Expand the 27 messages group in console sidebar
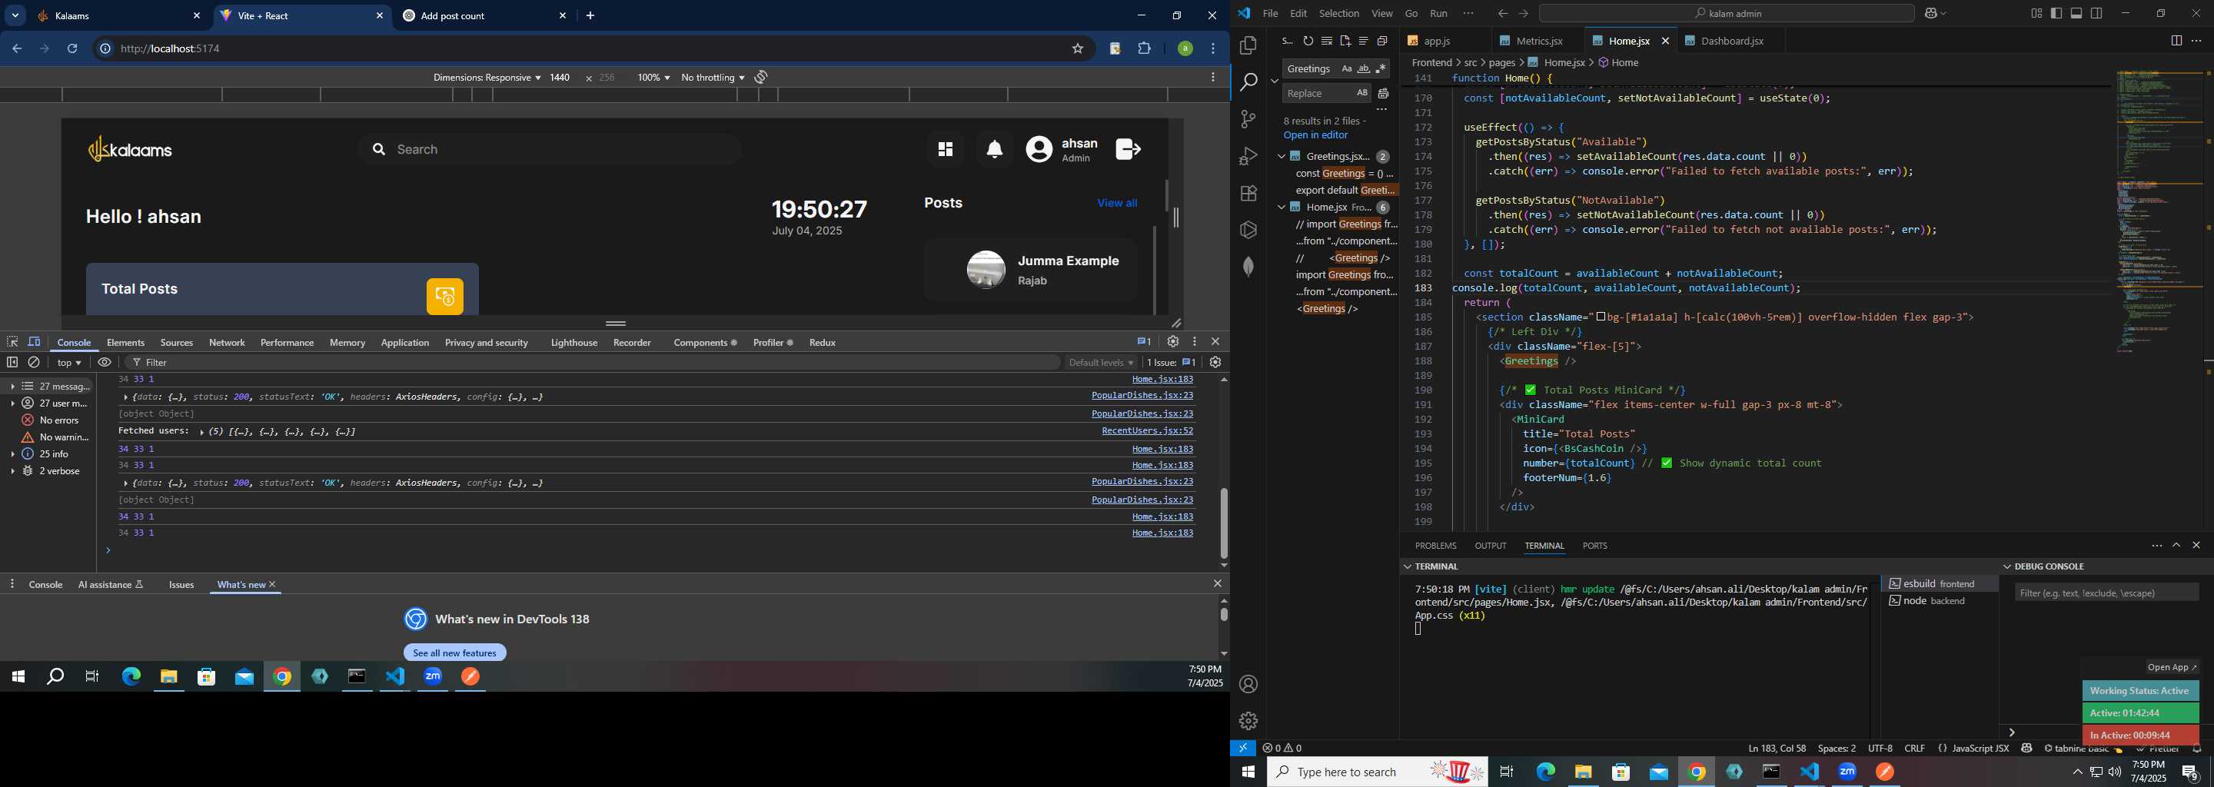The height and width of the screenshot is (787, 2214). (13, 387)
